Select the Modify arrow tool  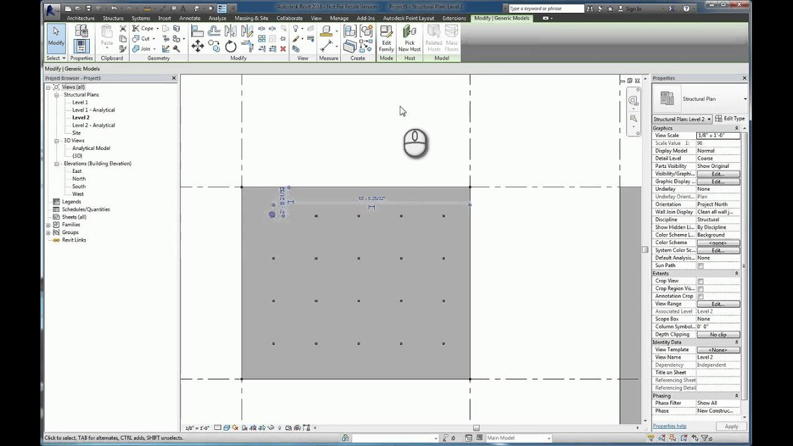(x=56, y=37)
